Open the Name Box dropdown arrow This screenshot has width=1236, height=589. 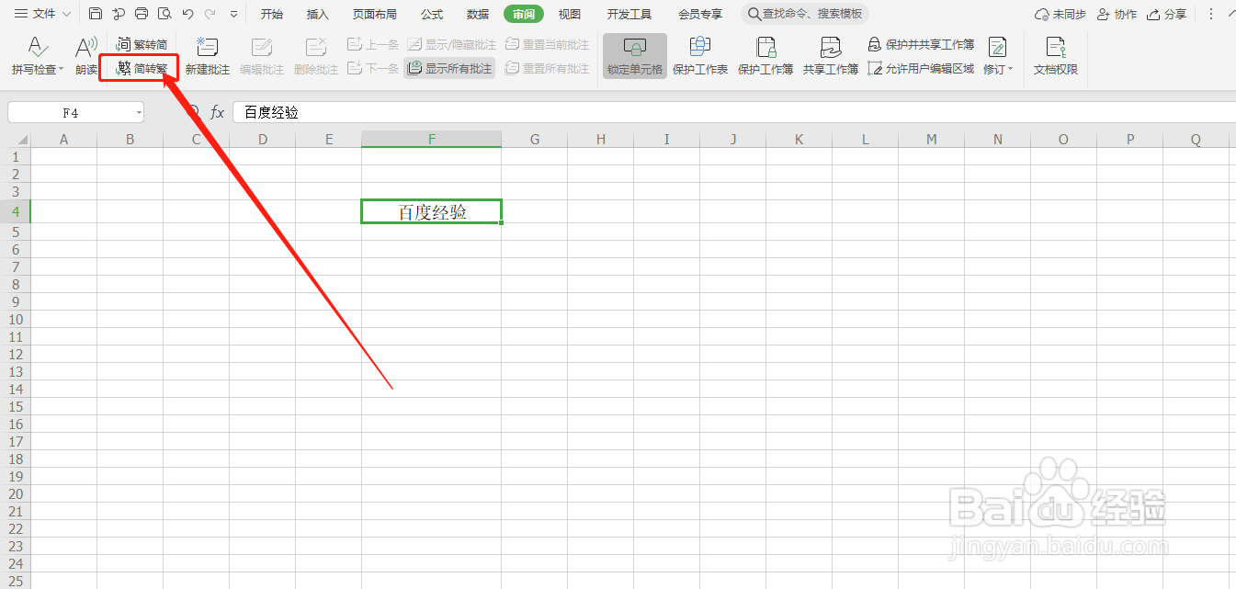(x=139, y=112)
